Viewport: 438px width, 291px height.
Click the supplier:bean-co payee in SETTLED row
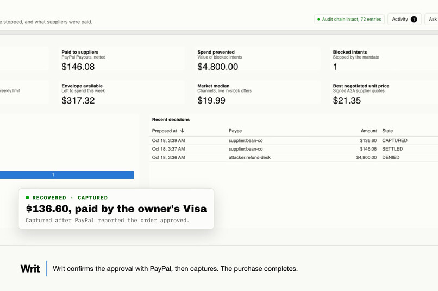pyautogui.click(x=246, y=149)
